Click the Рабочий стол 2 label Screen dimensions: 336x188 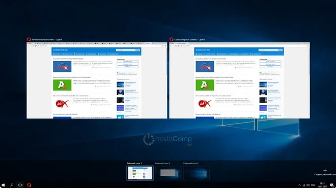[162, 164]
